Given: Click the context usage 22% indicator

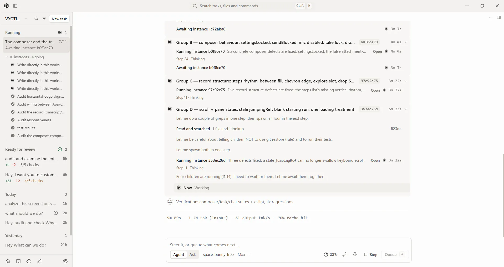Looking at the screenshot, I should click(x=330, y=254).
